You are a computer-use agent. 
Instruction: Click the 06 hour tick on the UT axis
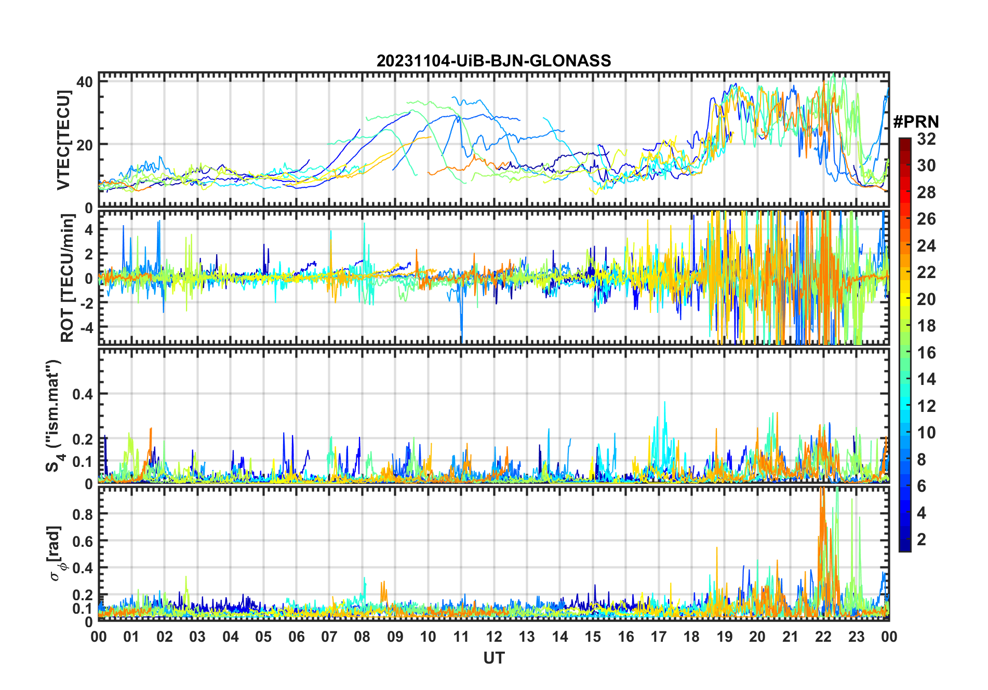pos(297,637)
